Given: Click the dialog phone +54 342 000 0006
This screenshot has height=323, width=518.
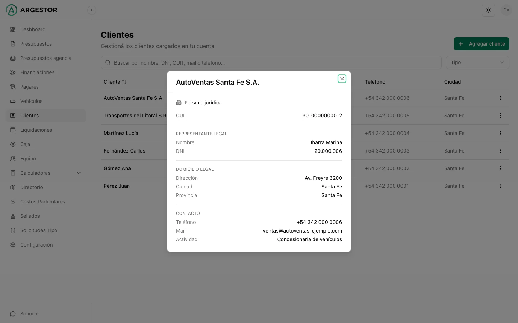Looking at the screenshot, I should [319, 222].
